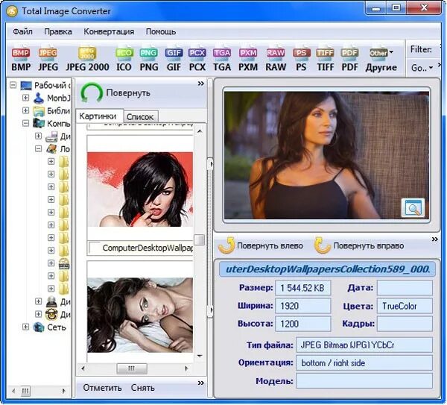Select the reclining woman thumbnail

pyautogui.click(x=140, y=315)
